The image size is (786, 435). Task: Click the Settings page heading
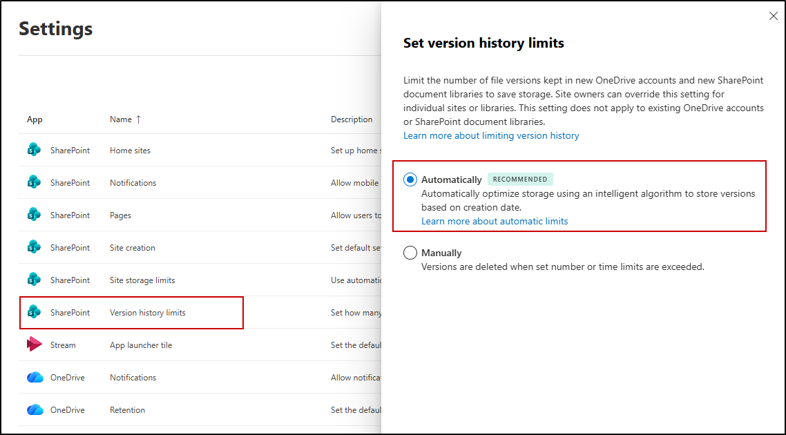[x=56, y=28]
